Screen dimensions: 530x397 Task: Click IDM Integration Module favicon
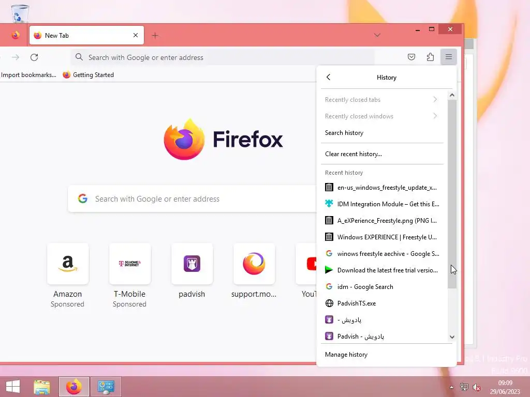click(x=329, y=204)
